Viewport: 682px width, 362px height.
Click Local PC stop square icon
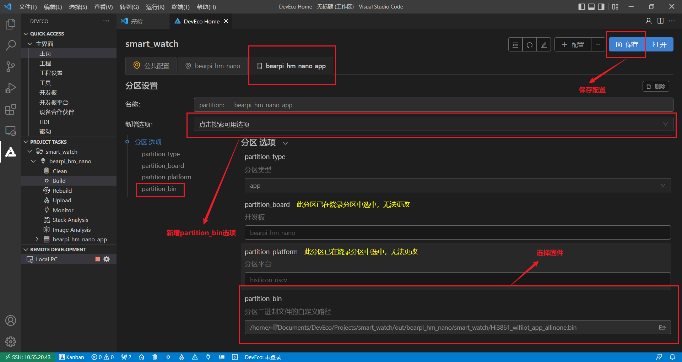98,259
